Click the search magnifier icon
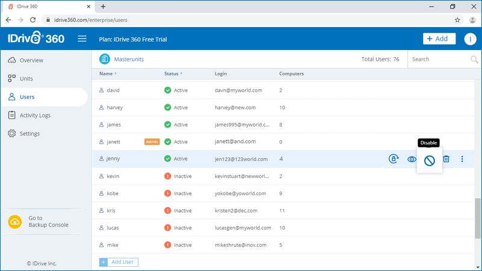Screen dimensions: 482x271 pos(474,60)
